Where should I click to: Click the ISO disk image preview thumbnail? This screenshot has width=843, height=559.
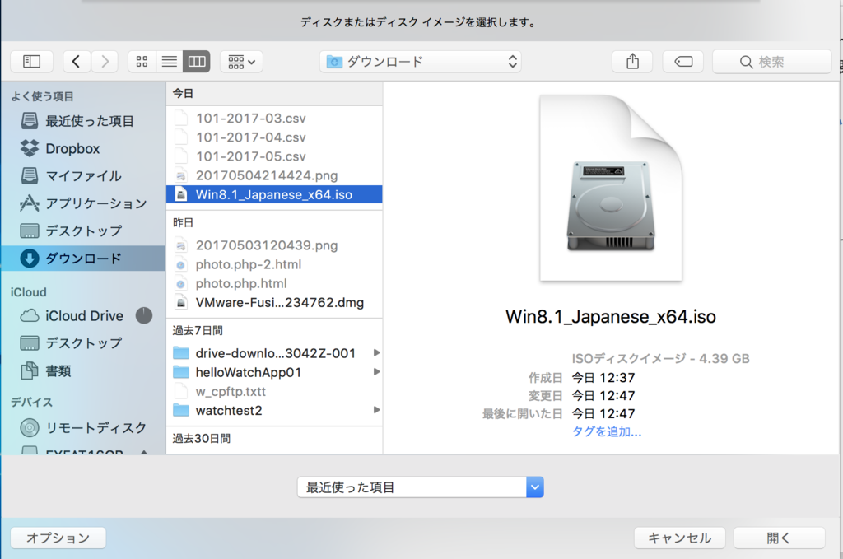click(612, 189)
